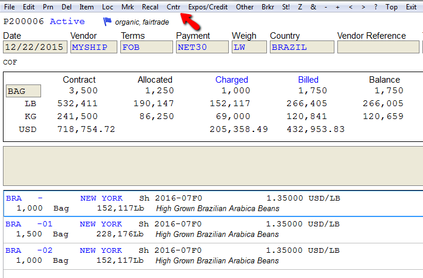Click contract number P200006
The width and height of the screenshot is (423, 278).
(23, 21)
